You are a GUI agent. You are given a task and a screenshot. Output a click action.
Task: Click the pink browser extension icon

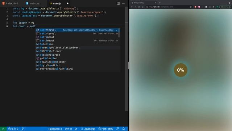coord(199,7)
